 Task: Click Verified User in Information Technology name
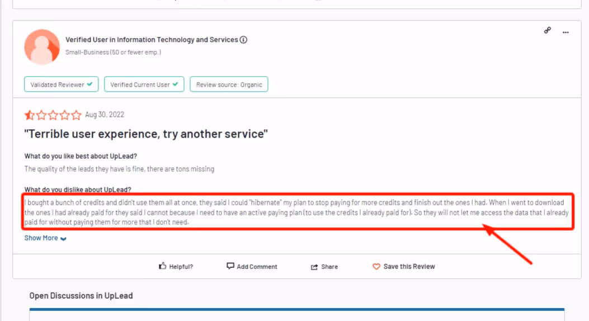click(152, 40)
